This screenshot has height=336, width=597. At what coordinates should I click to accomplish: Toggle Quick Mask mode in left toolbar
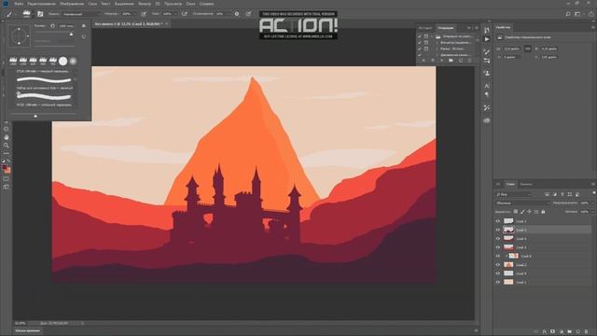[x=7, y=178]
